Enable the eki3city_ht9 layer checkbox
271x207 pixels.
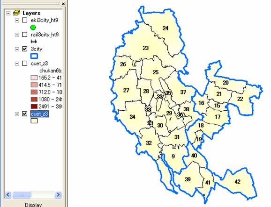point(25,20)
